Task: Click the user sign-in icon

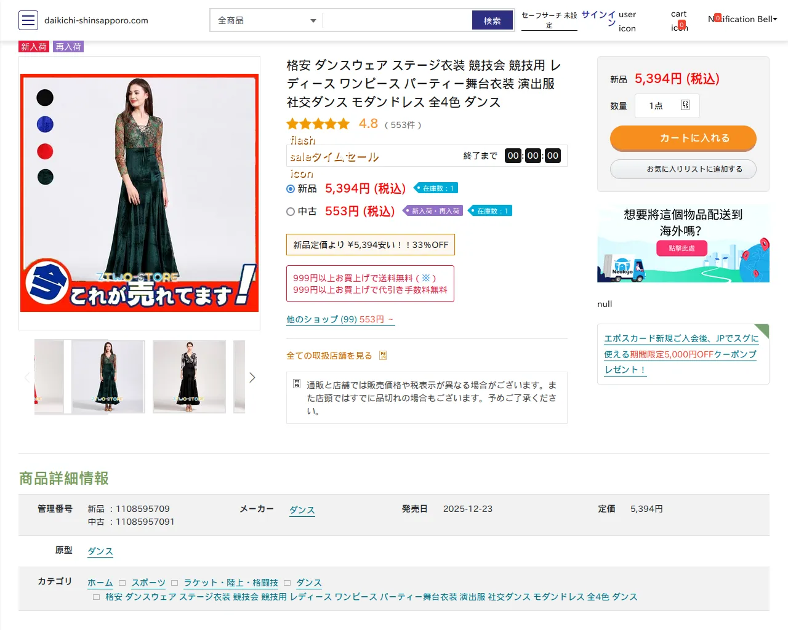Action: [627, 21]
